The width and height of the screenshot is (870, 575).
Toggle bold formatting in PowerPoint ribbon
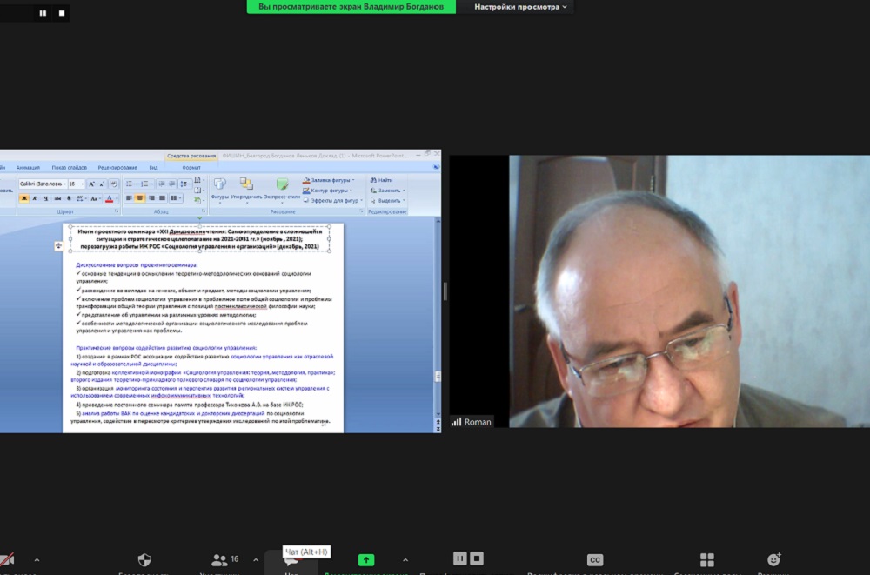[x=24, y=198]
